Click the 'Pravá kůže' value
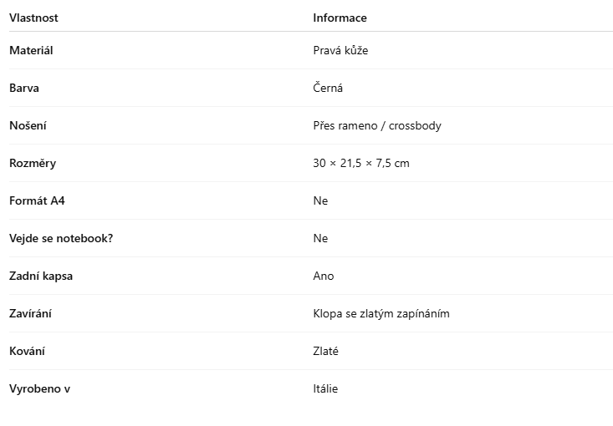Image resolution: width=613 pixels, height=426 pixels. point(340,50)
